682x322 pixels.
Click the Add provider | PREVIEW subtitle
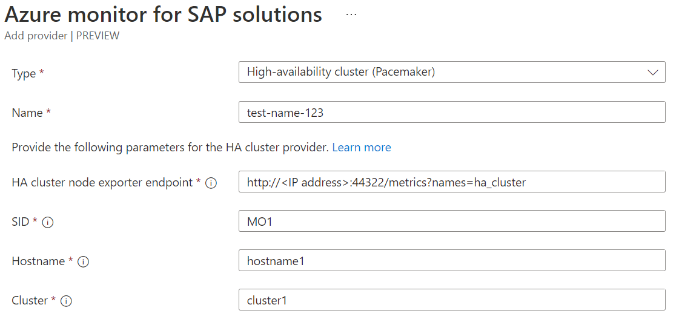click(62, 36)
